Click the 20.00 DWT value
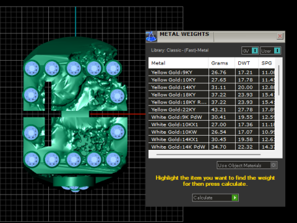 click(245, 87)
